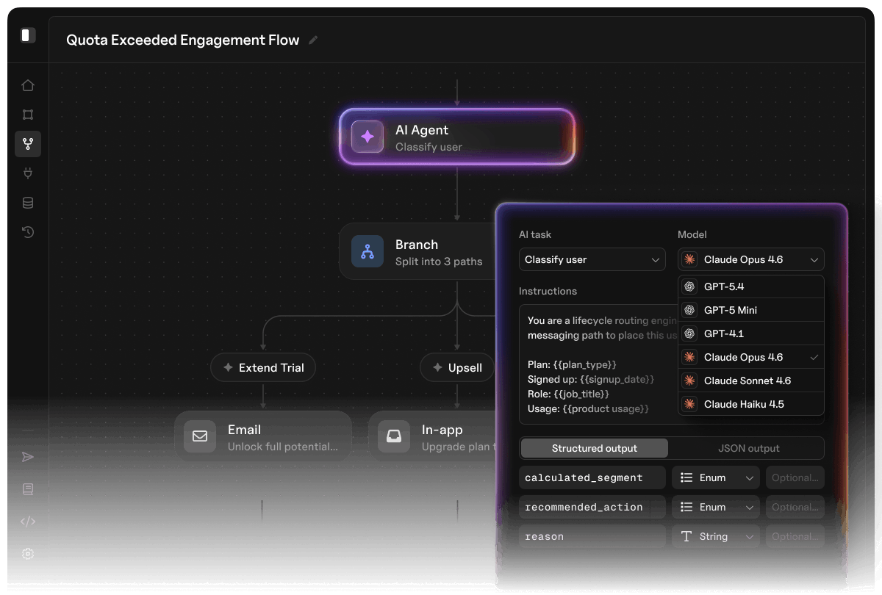Select the Email Unlock full potential node
Image resolution: width=882 pixels, height=595 pixels.
(263, 436)
